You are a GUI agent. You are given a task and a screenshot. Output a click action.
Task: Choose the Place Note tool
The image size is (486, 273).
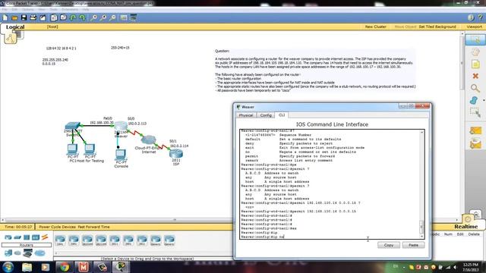[x=475, y=64]
